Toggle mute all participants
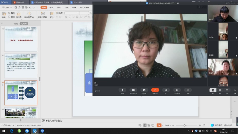Viewport: 238px width, 134px height. point(177,90)
